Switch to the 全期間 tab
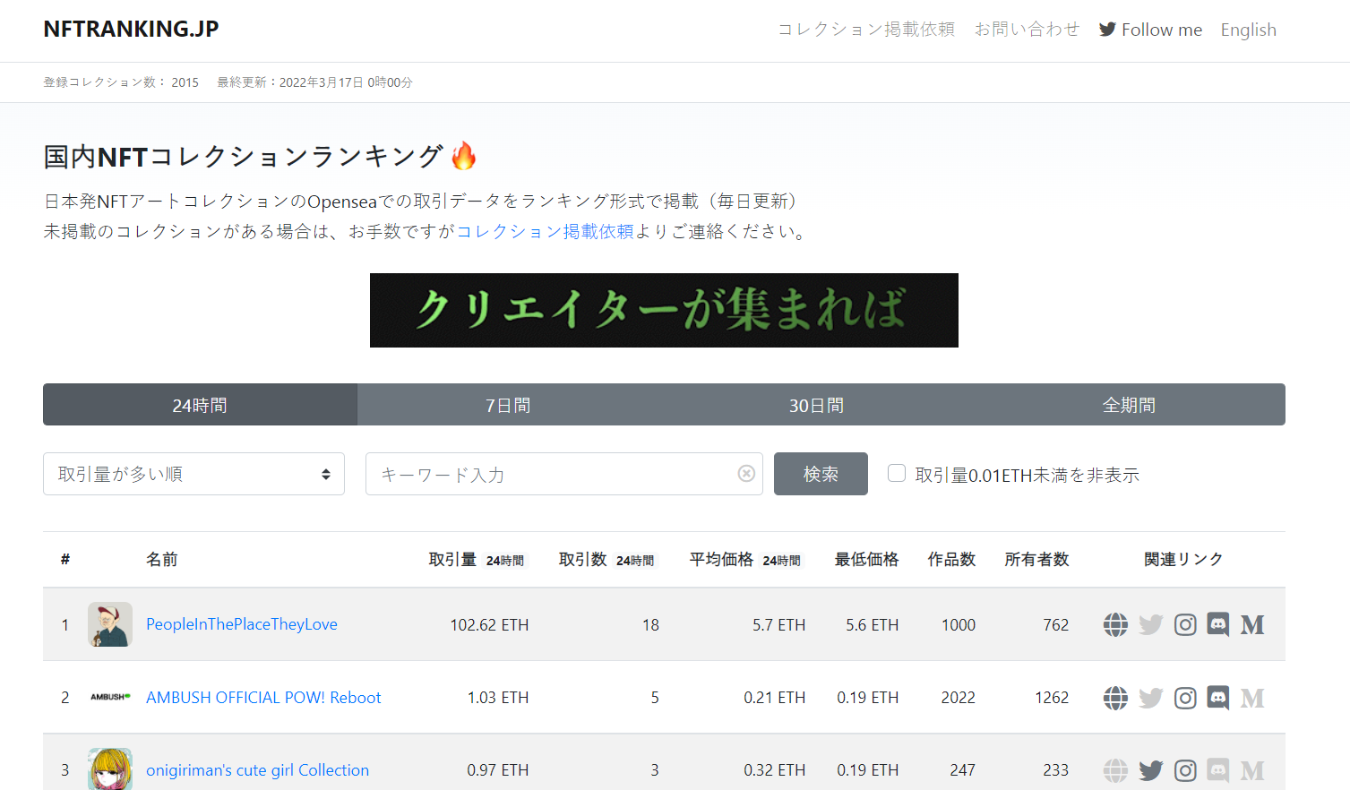This screenshot has height=790, width=1350. [x=1129, y=405]
